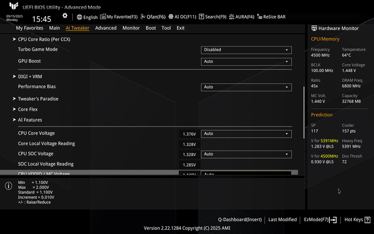Open Performance Bias dropdown
374x234 pixels.
(x=246, y=87)
